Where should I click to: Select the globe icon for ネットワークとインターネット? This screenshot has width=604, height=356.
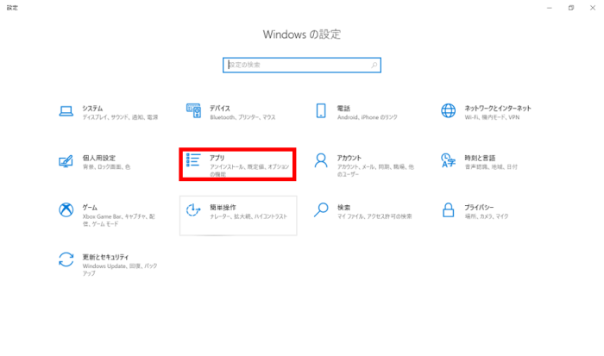[448, 111]
